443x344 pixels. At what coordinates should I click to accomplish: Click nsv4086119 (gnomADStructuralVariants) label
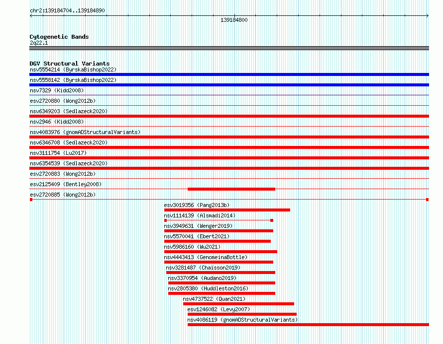click(242, 320)
